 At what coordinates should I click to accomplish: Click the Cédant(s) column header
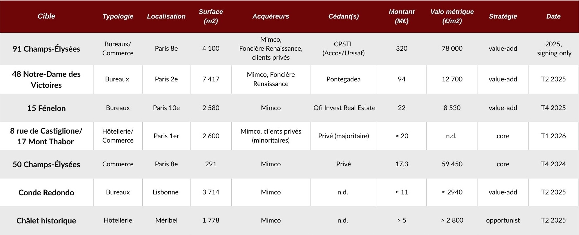[343, 16]
